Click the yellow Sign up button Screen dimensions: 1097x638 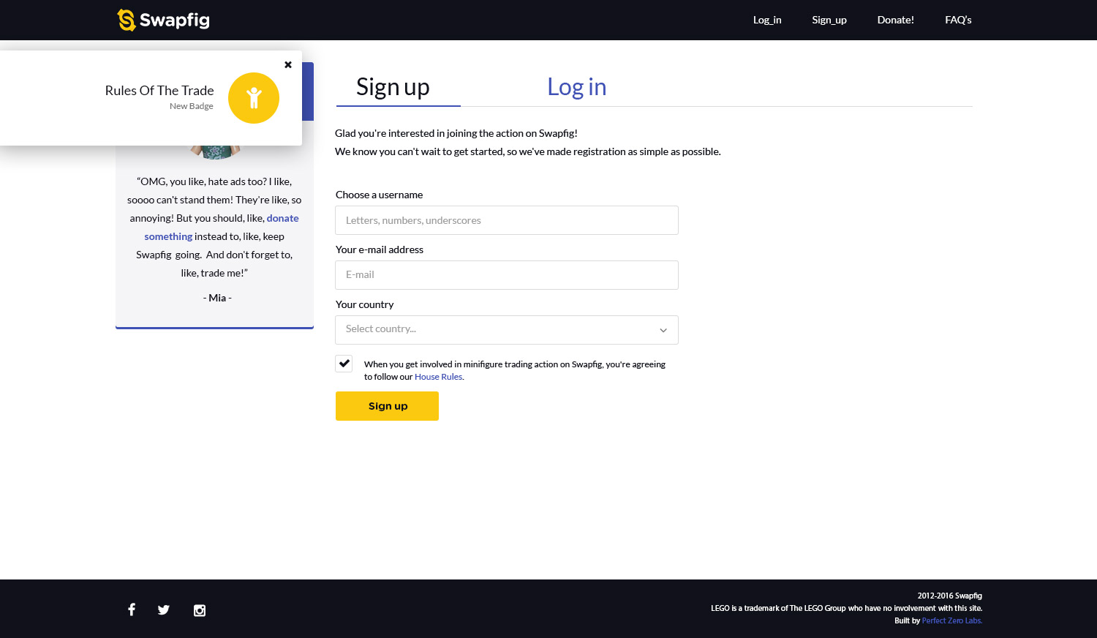(387, 406)
